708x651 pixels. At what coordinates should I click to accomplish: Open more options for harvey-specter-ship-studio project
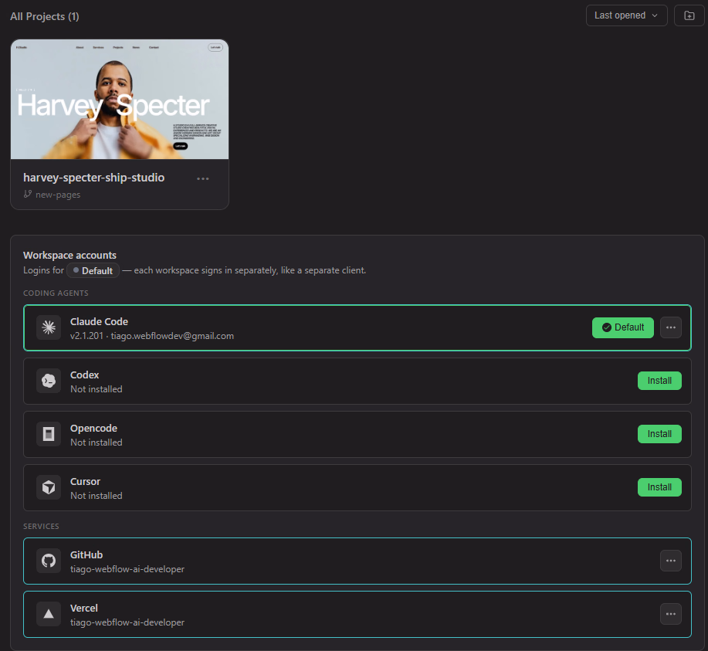click(x=203, y=178)
